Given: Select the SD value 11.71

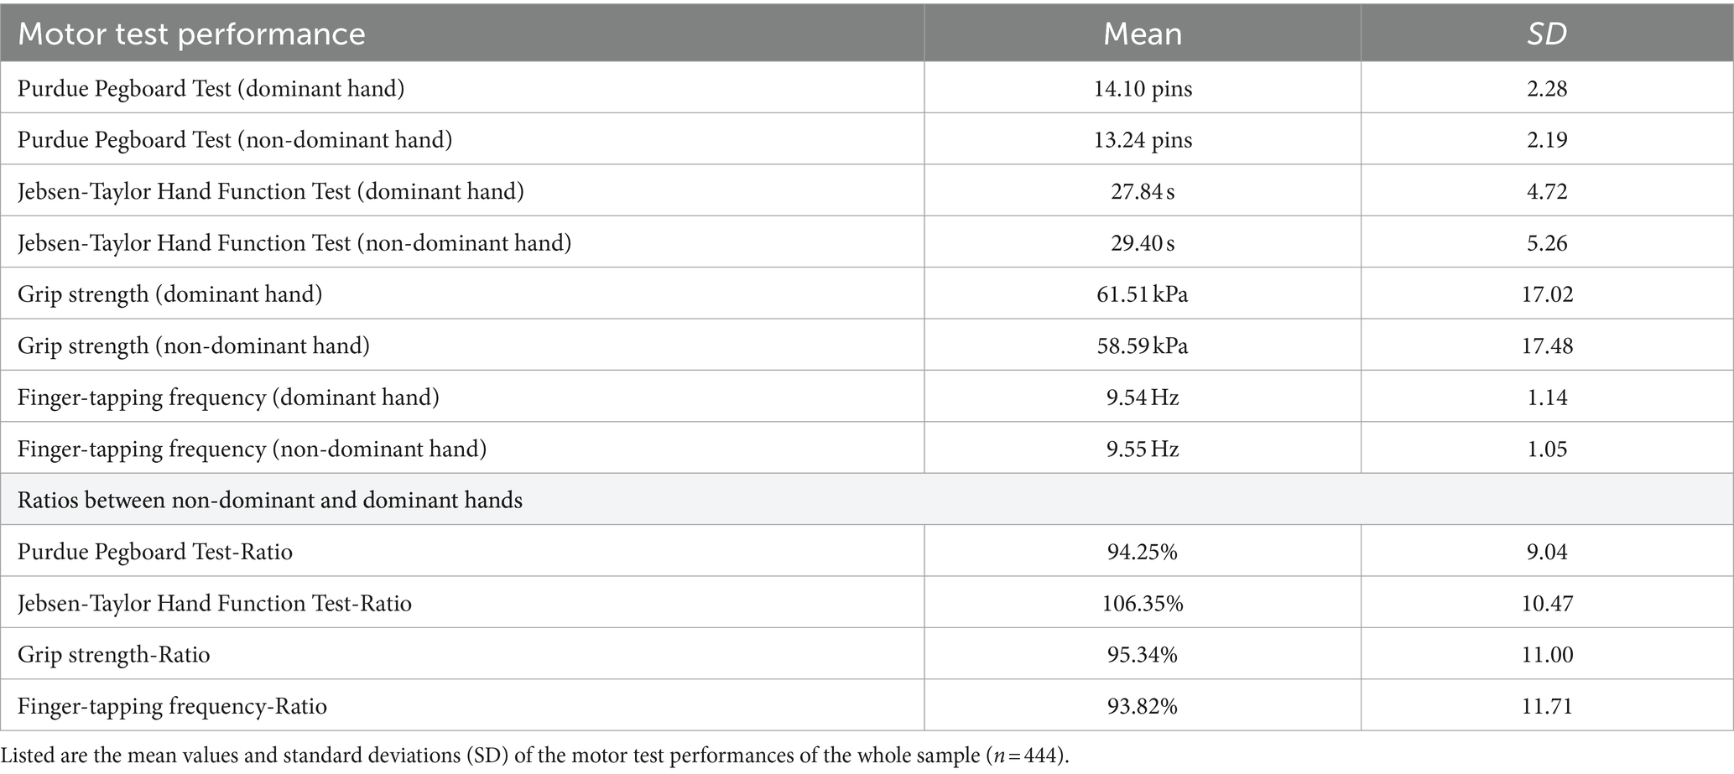Looking at the screenshot, I should tap(1547, 706).
